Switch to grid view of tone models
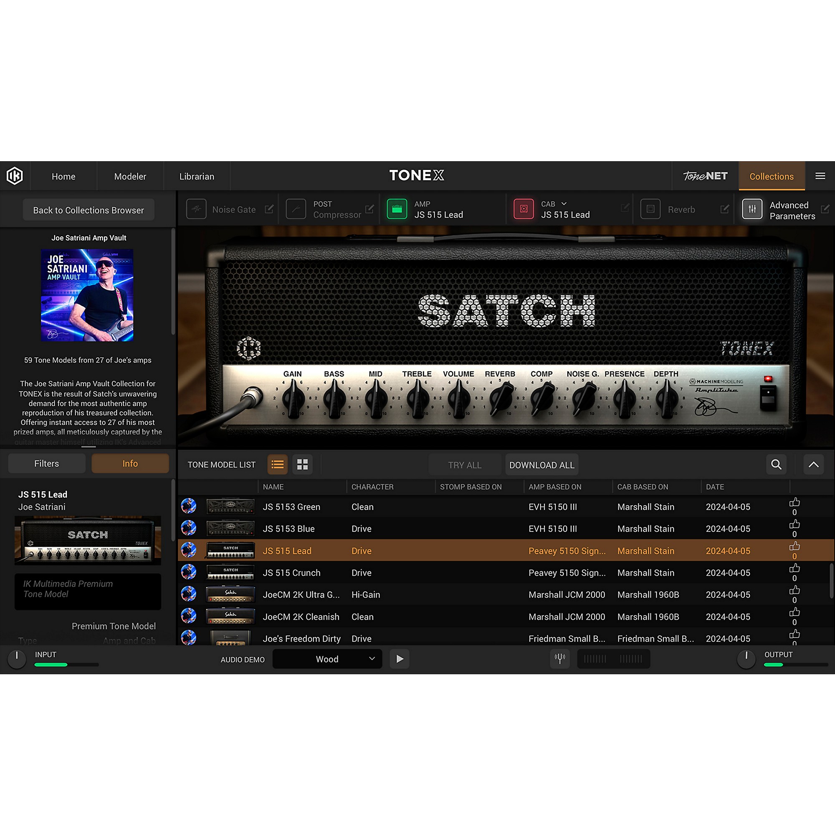The height and width of the screenshot is (835, 835). coord(303,465)
